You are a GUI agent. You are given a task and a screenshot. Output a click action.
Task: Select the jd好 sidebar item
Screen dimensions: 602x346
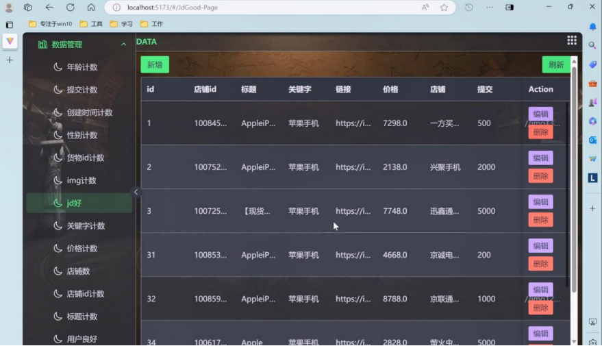[79, 203]
